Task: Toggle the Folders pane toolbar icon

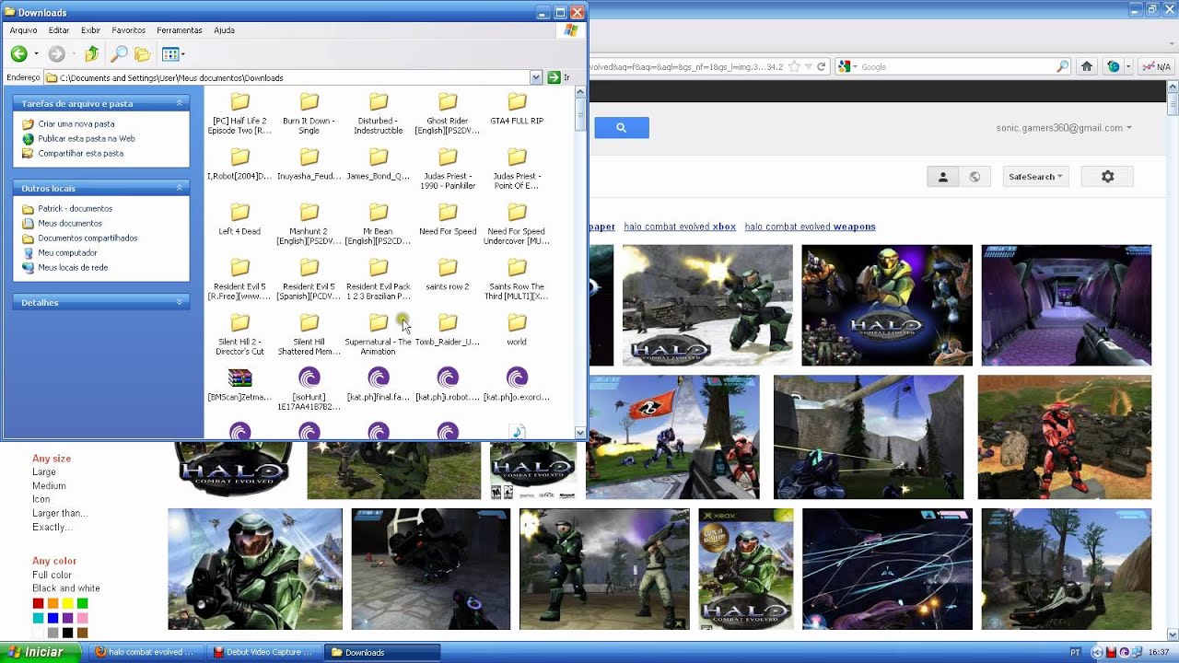Action: pos(142,54)
